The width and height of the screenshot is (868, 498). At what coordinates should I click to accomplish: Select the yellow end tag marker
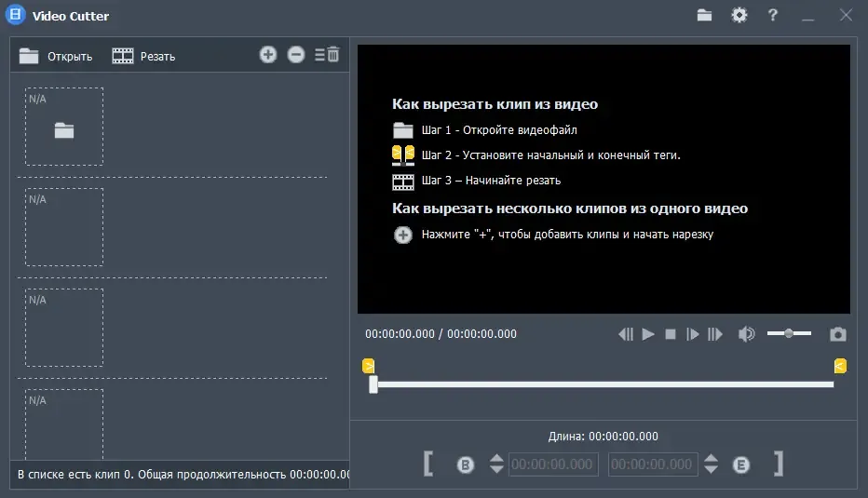click(x=840, y=366)
